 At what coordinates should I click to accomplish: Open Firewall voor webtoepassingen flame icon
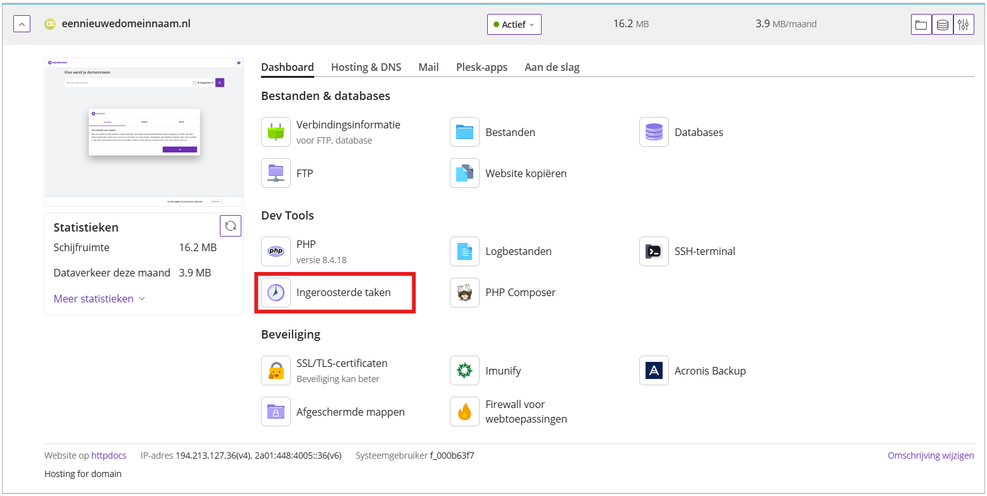[x=464, y=411]
